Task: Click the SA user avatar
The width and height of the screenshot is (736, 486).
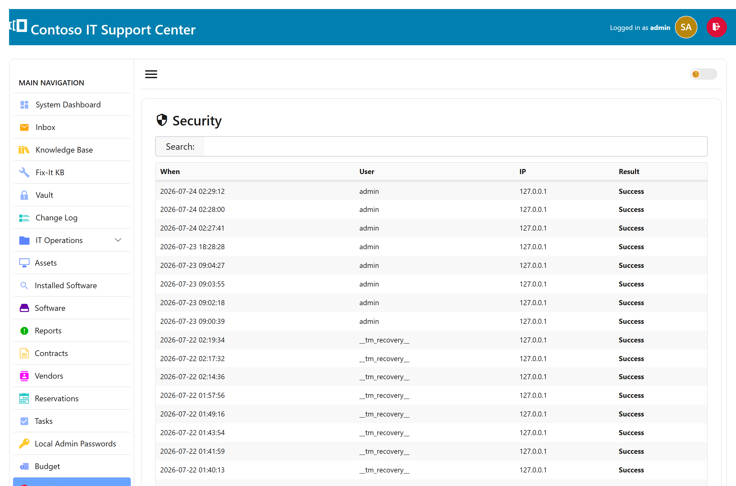Action: point(686,27)
